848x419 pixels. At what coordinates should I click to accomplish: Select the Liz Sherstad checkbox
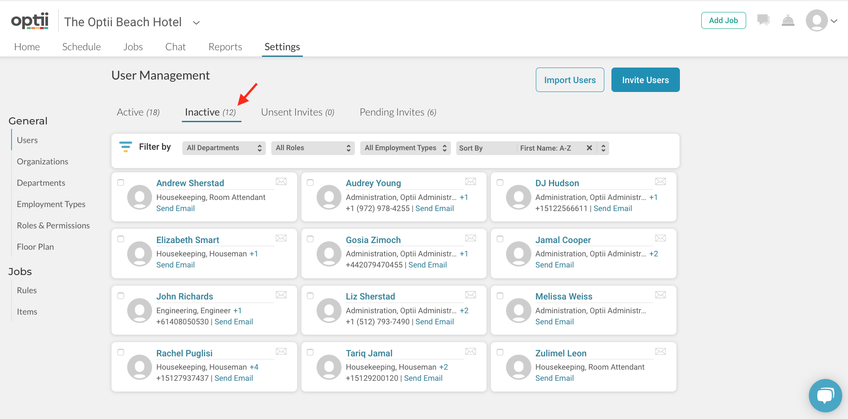[310, 296]
